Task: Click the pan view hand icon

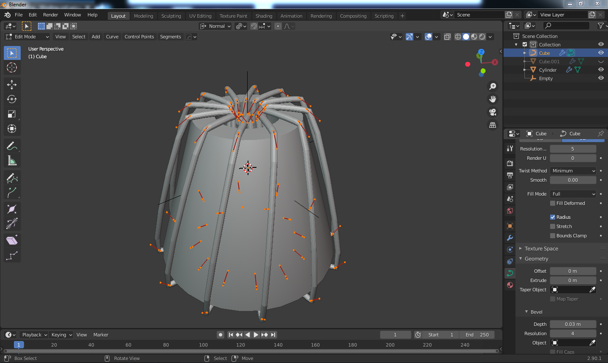Action: pyautogui.click(x=493, y=99)
